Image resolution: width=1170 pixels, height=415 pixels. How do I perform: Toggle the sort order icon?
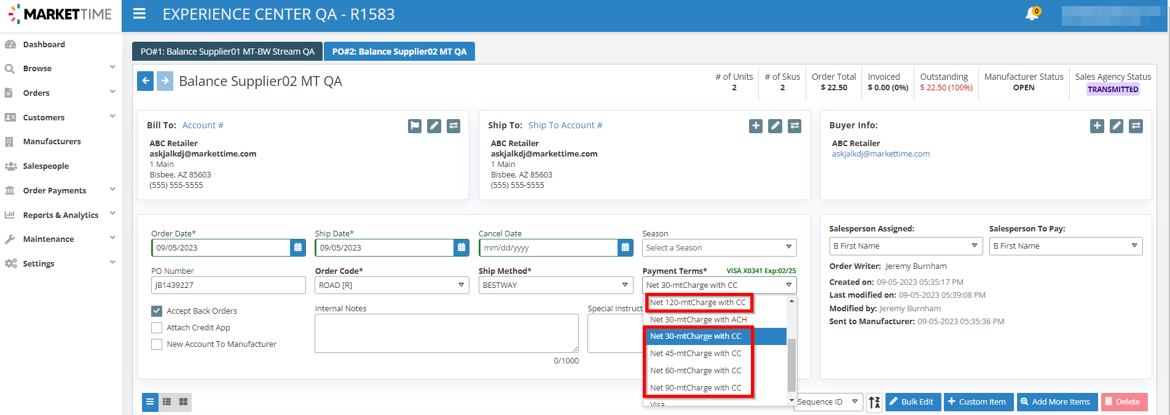(874, 402)
